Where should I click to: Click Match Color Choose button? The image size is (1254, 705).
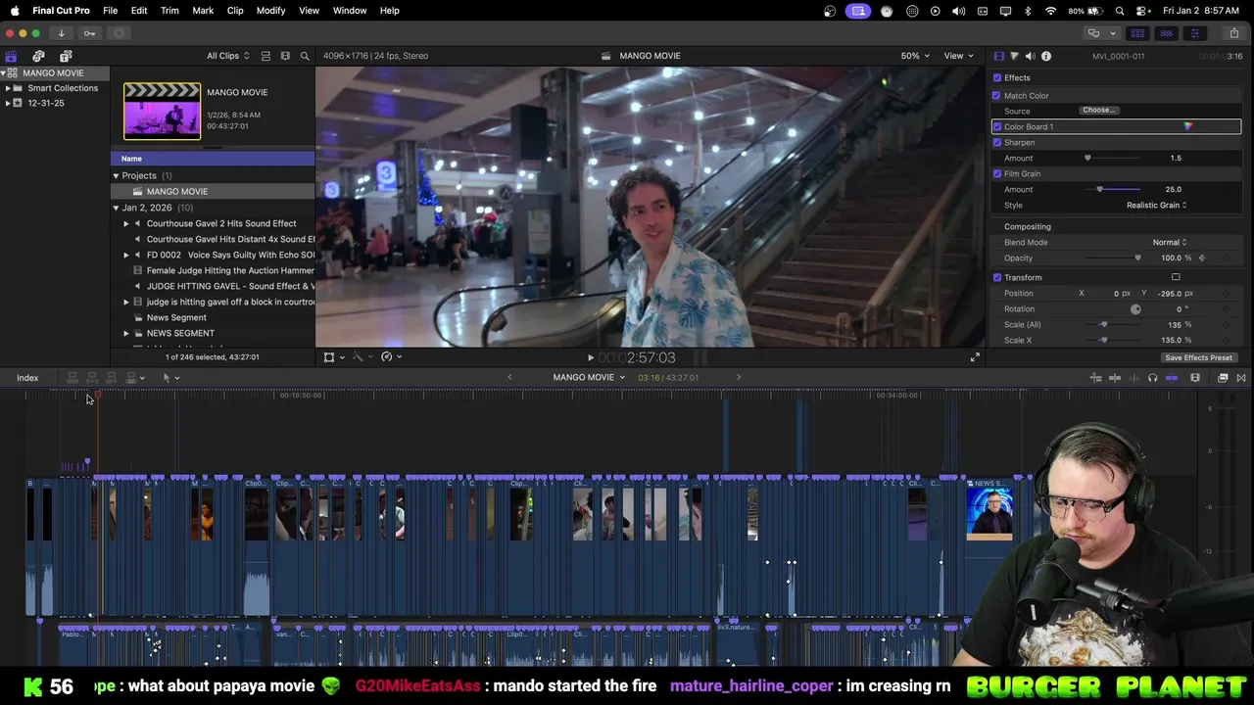point(1099,111)
